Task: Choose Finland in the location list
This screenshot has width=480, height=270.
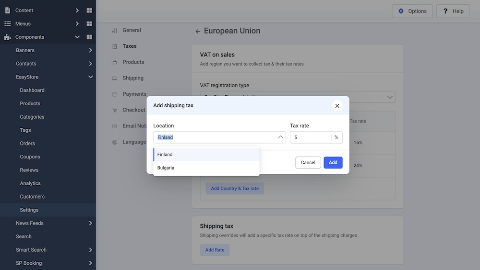Action: pos(165,155)
